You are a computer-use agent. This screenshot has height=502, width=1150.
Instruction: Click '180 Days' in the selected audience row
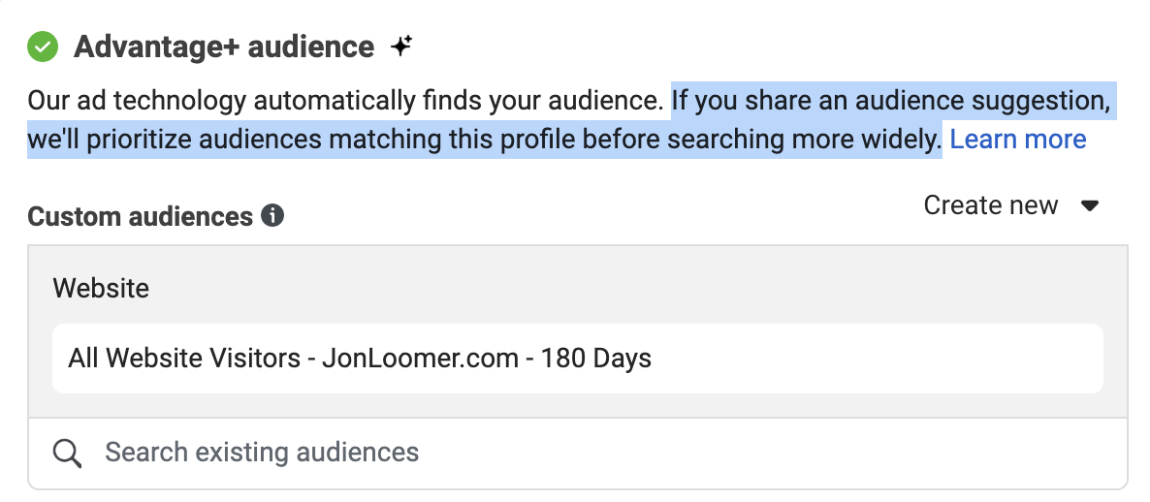tap(596, 359)
